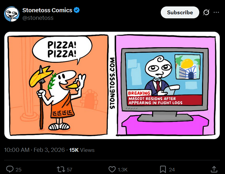Click the reply speech bubble icon
The height and width of the screenshot is (174, 225).
(10, 169)
